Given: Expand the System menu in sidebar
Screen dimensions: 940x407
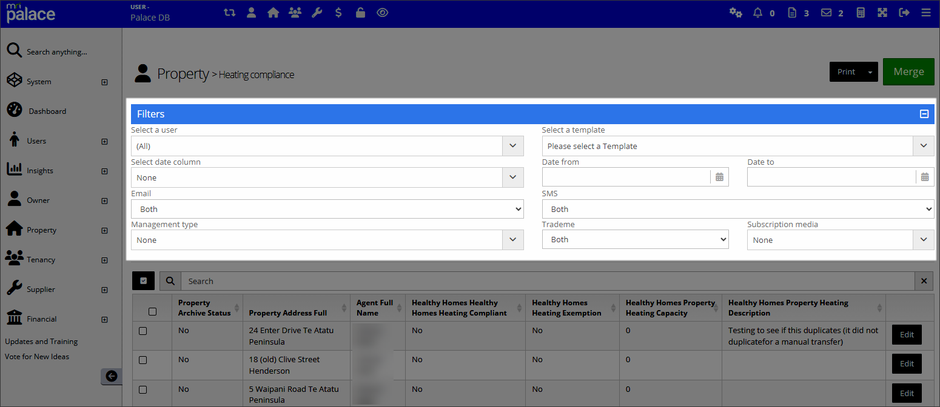Looking at the screenshot, I should coord(104,82).
